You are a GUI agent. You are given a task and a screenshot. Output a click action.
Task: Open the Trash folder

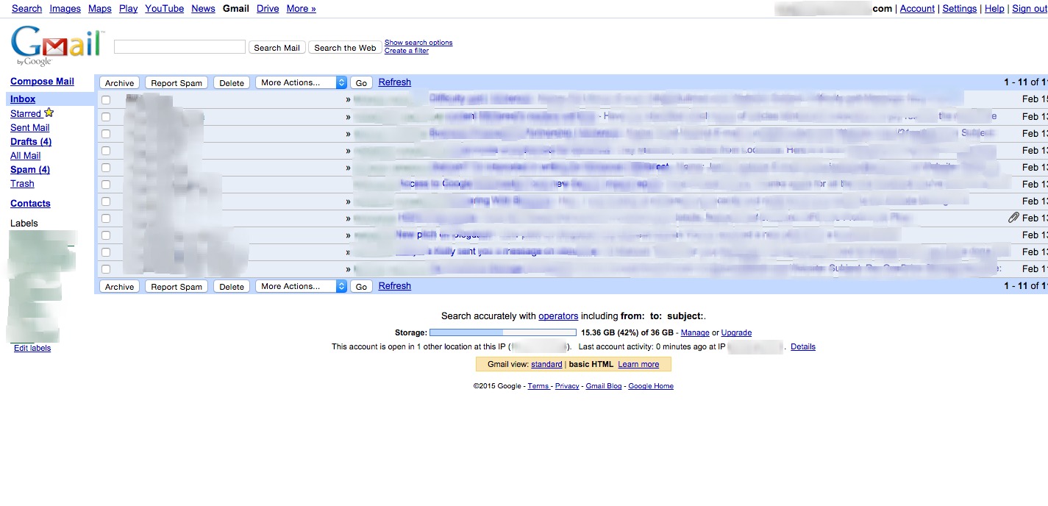[x=22, y=184]
